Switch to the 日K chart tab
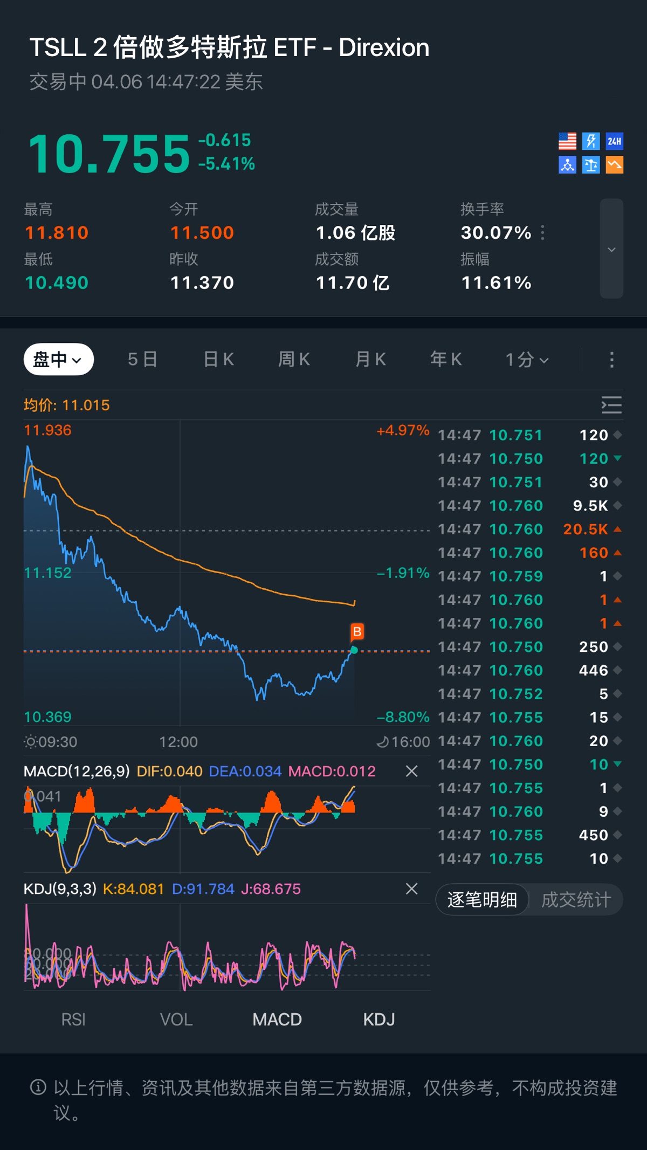Screen dimensions: 647x1150 click(x=219, y=360)
